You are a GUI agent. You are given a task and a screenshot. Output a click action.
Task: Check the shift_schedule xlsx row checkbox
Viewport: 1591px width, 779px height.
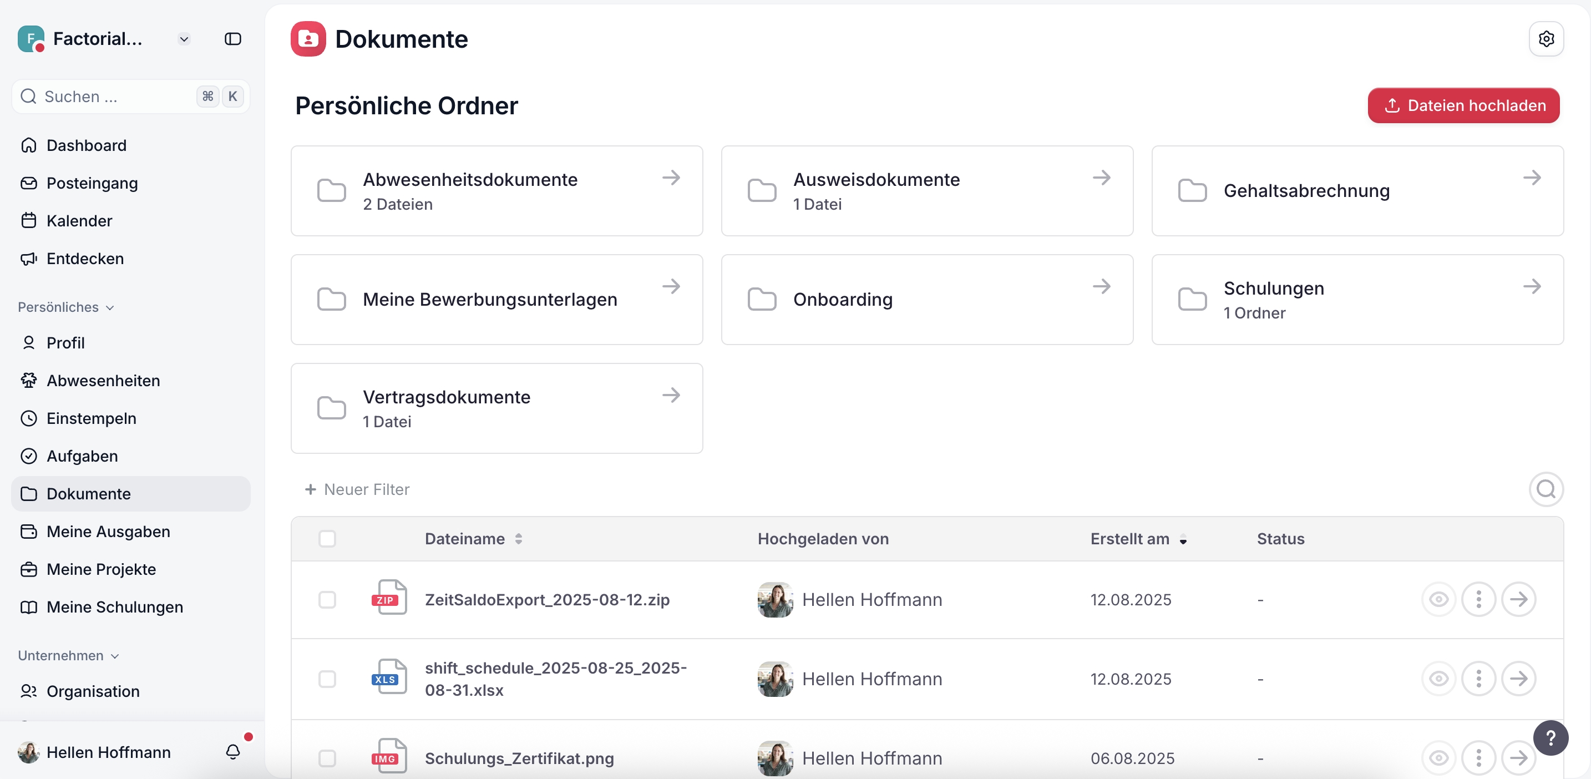(x=327, y=679)
